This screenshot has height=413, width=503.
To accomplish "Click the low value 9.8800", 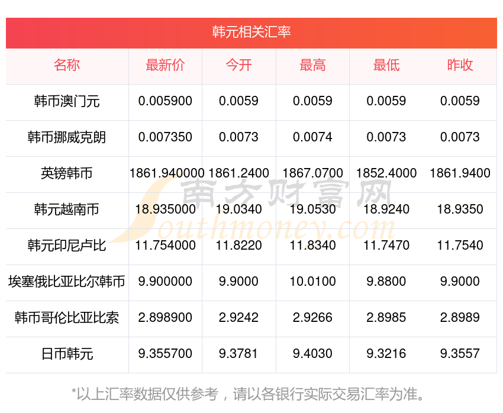I will (x=386, y=282).
